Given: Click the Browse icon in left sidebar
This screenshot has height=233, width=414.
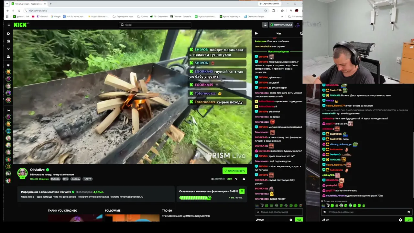Looking at the screenshot, I should pos(8,41).
